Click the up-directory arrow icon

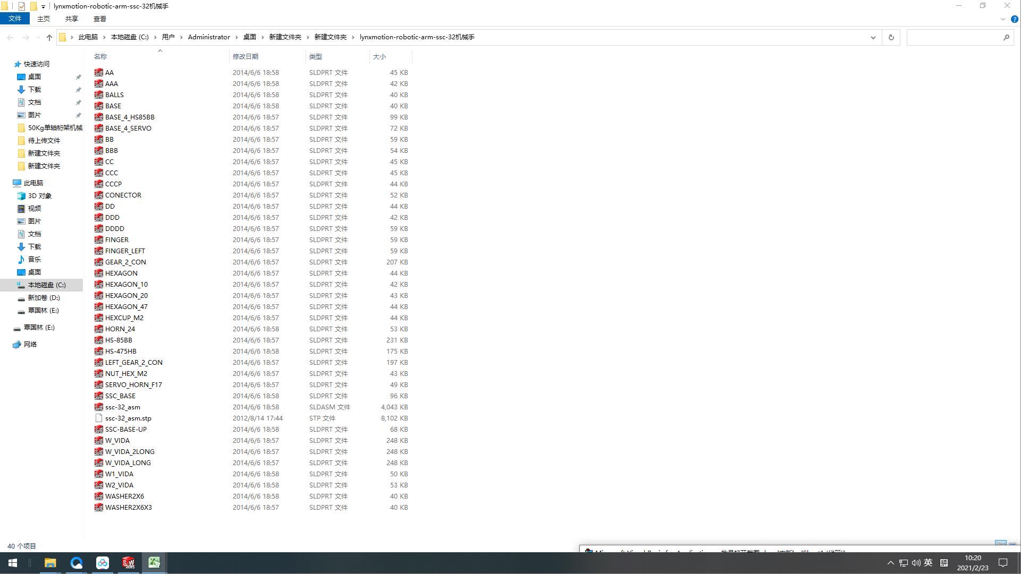point(49,37)
